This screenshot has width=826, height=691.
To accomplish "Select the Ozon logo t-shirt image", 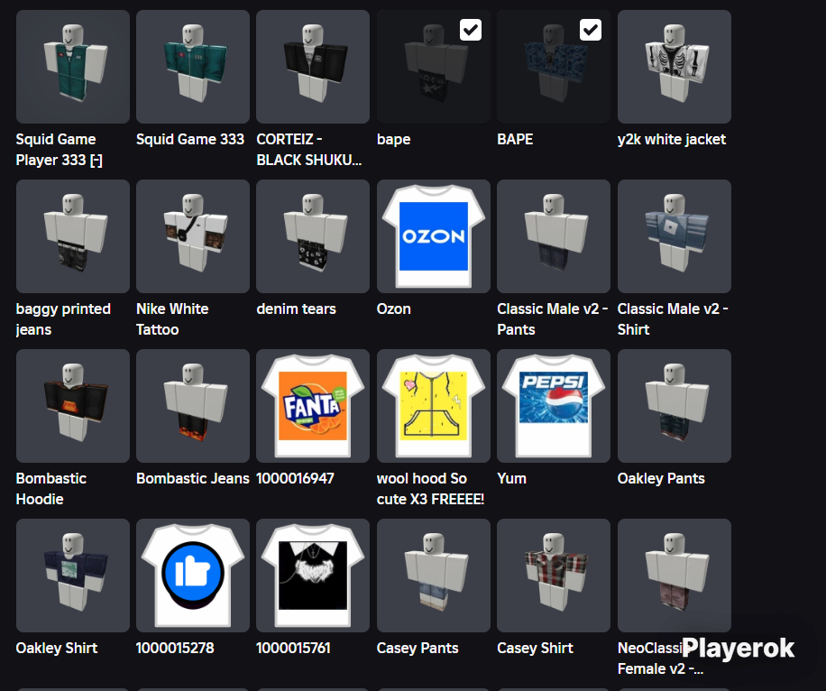I will coord(434,236).
